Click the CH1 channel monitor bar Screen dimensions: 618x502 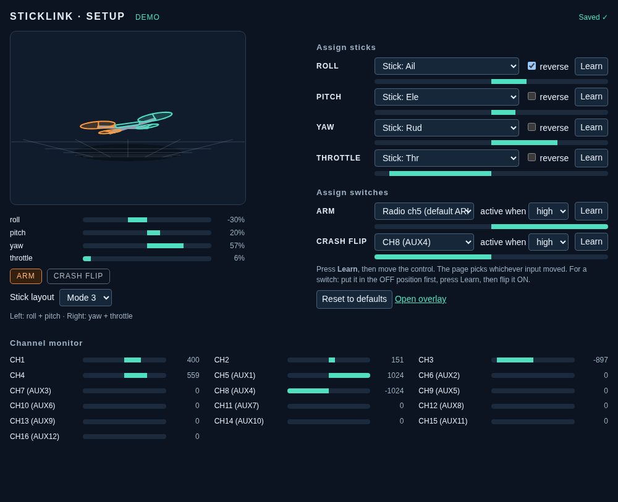125,360
